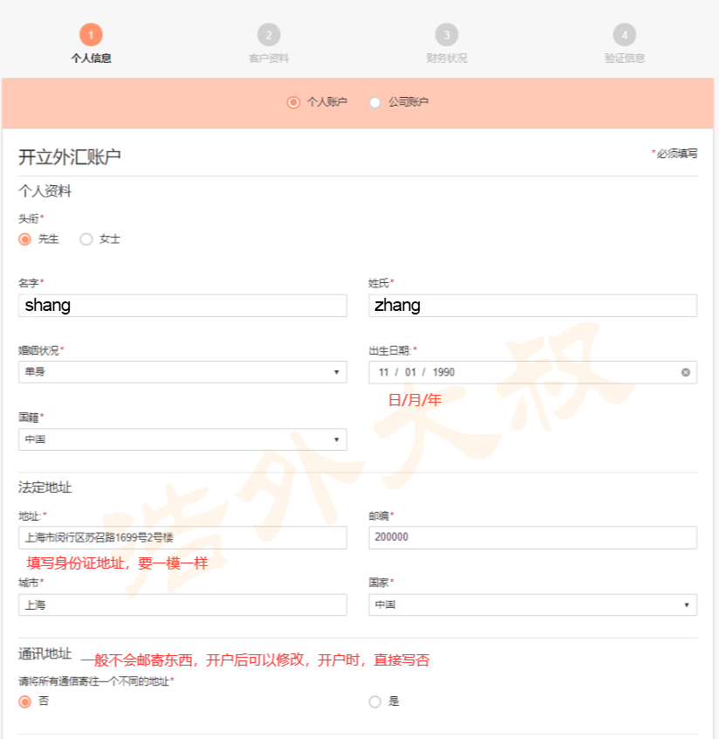Screen dimensions: 719x739
Task: Open the 国籍 dropdown showing 中国
Action: [x=182, y=439]
